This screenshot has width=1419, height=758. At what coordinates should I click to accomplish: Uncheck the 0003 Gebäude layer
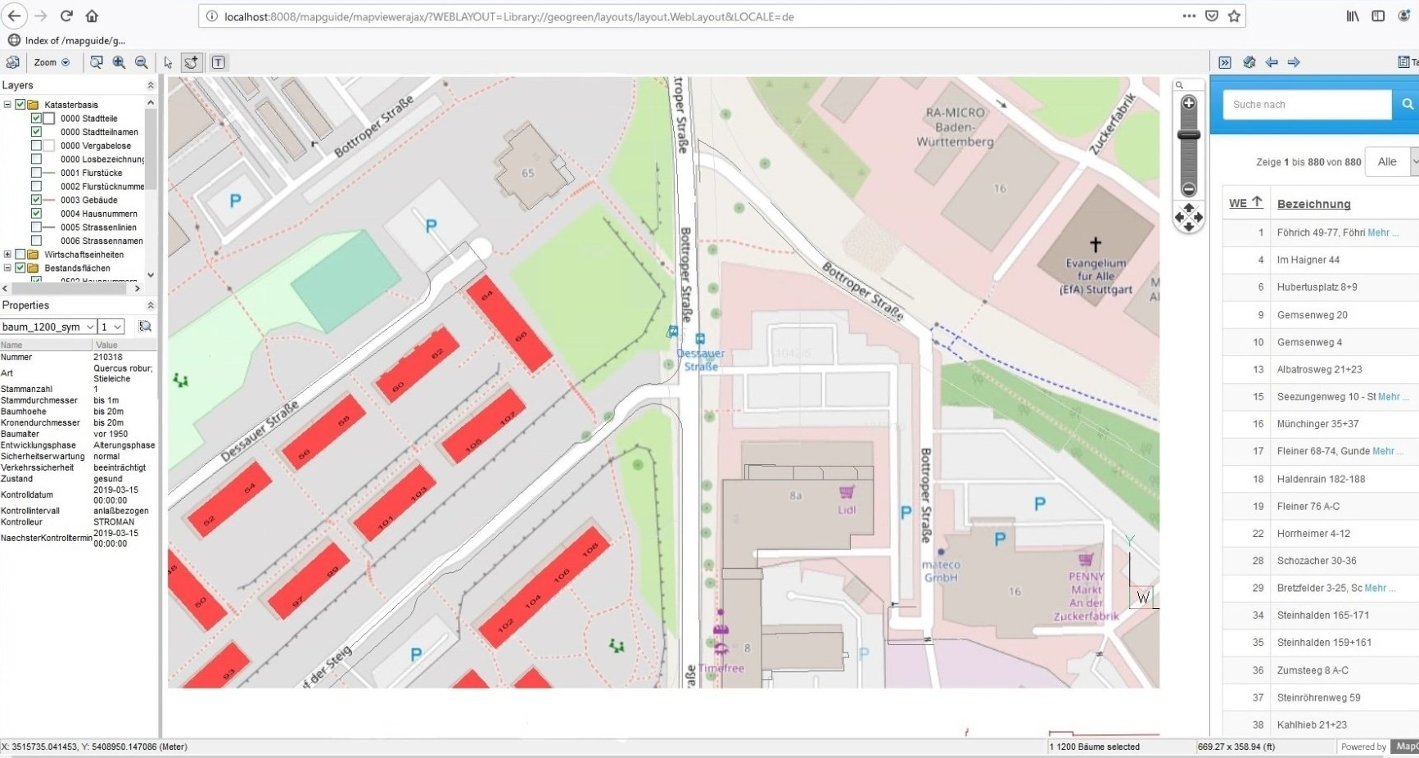(x=36, y=200)
